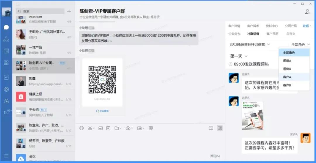Screen dimensions: 316x163
Task: Open the emoji picker in the chat toolbar
Action: [x=82, y=128]
